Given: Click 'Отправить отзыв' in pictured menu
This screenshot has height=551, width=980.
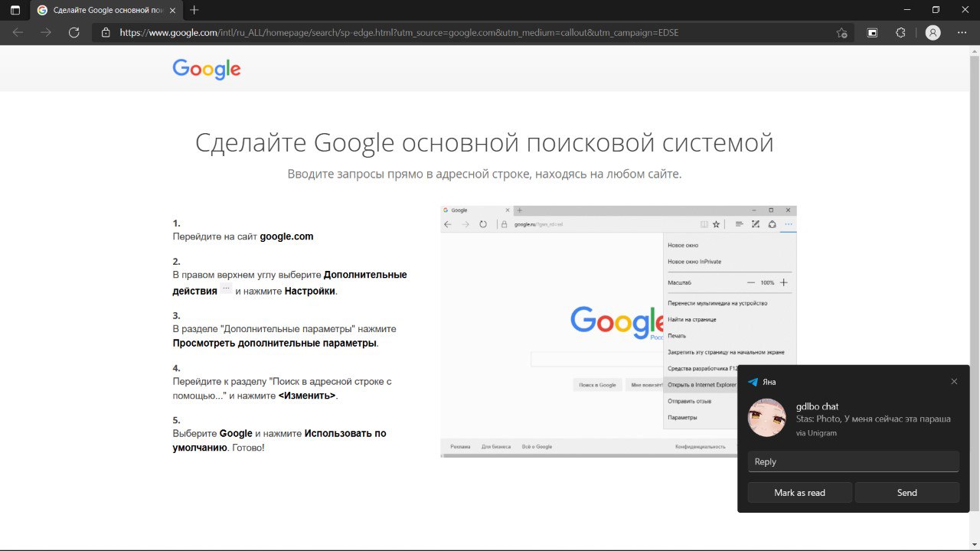Looking at the screenshot, I should [690, 401].
